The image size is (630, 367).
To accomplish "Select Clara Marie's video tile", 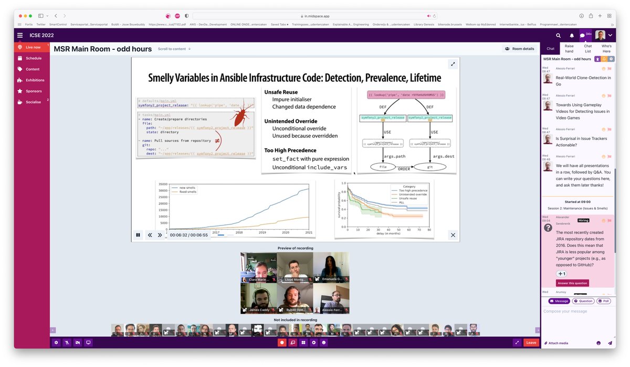I will [259, 267].
